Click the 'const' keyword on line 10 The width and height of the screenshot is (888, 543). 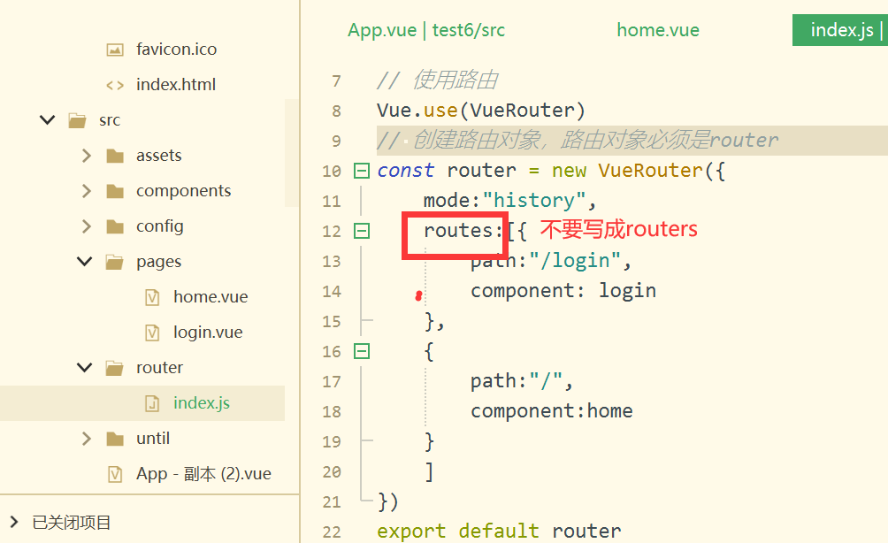tap(405, 171)
